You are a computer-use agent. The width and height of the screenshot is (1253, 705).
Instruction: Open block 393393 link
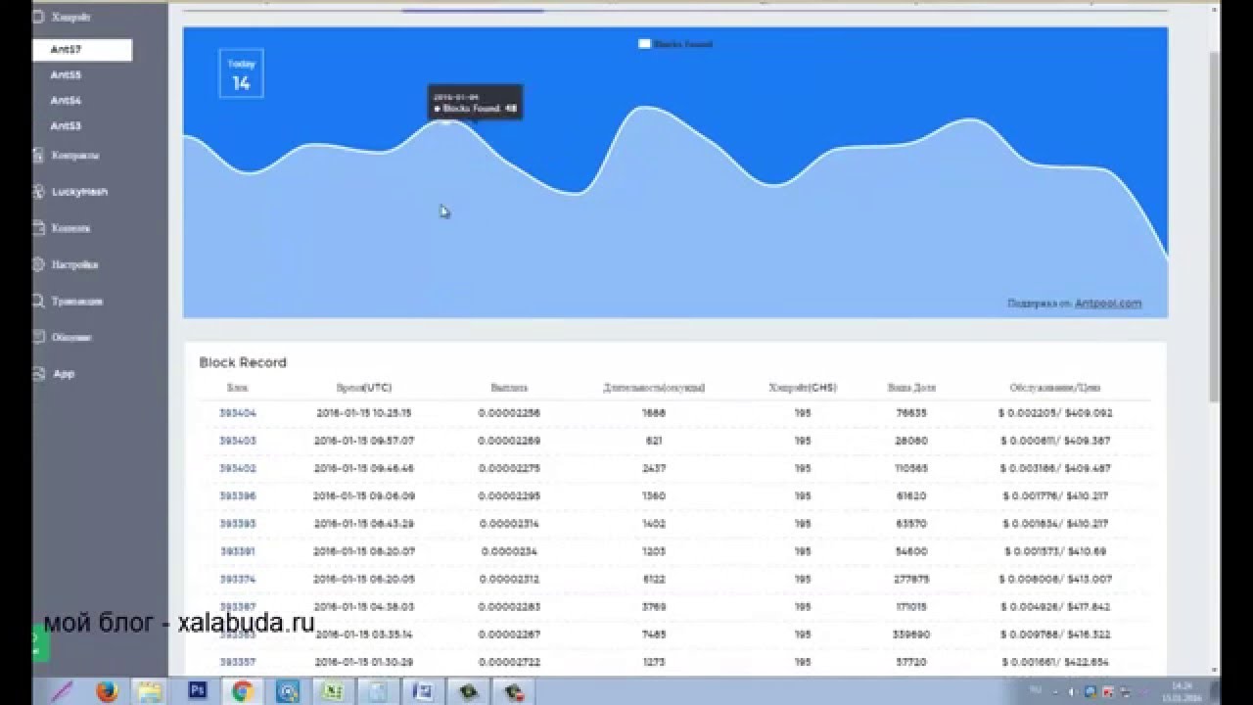coord(237,524)
